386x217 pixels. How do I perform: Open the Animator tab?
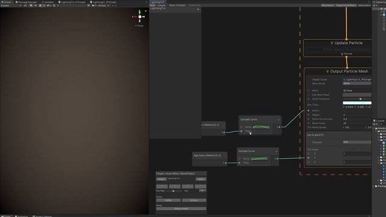pyautogui.click(x=48, y=2)
